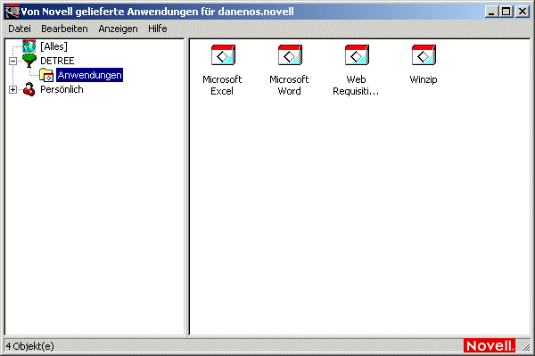This screenshot has height=356, width=535.
Task: Click the 4 Objekt(e) status text
Action: click(30, 346)
